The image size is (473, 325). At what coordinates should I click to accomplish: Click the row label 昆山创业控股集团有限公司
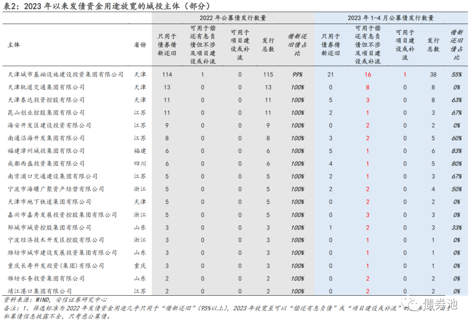click(46, 113)
